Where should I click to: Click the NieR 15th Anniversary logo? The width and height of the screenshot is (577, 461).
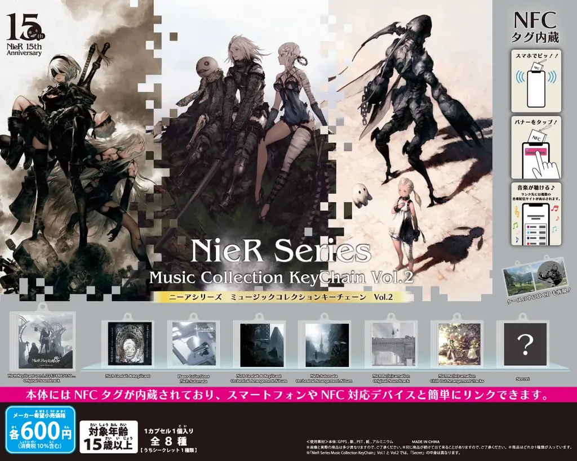24,35
